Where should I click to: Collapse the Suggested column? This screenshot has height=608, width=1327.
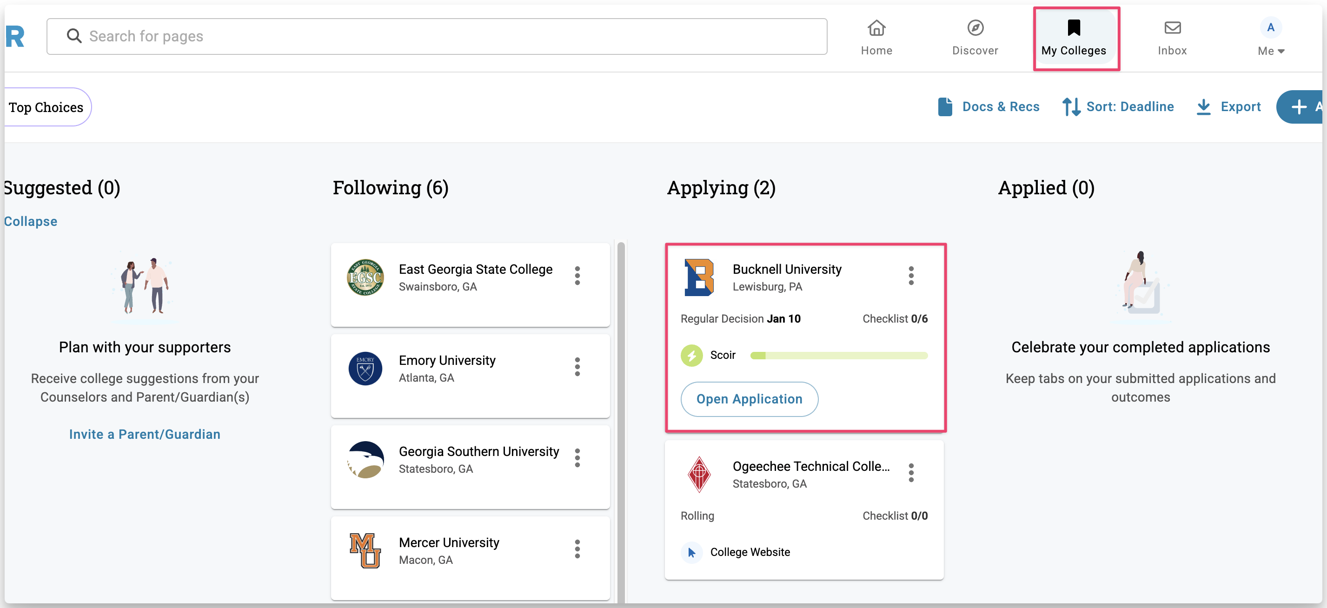[x=31, y=221]
